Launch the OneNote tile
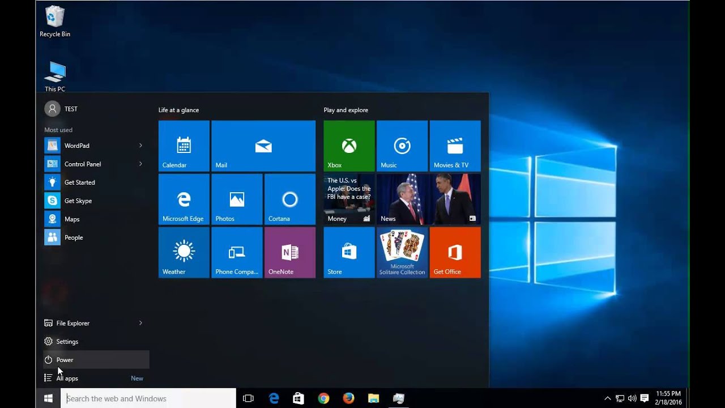This screenshot has width=725, height=408. tap(290, 252)
